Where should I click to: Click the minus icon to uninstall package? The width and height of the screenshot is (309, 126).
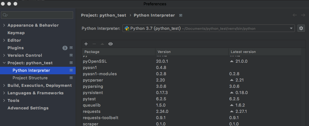pyautogui.click(x=94, y=44)
